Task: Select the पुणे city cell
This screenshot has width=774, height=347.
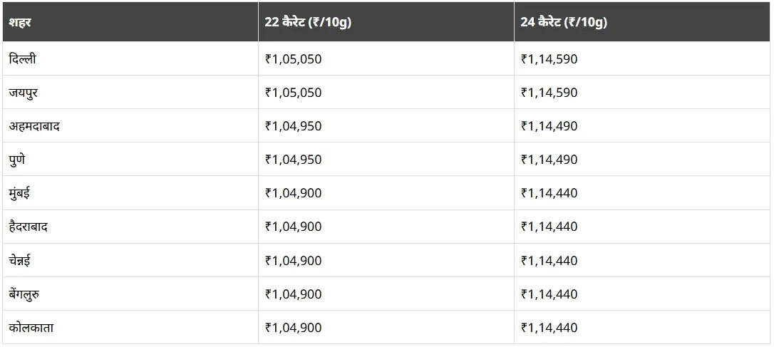Action: pyautogui.click(x=130, y=160)
